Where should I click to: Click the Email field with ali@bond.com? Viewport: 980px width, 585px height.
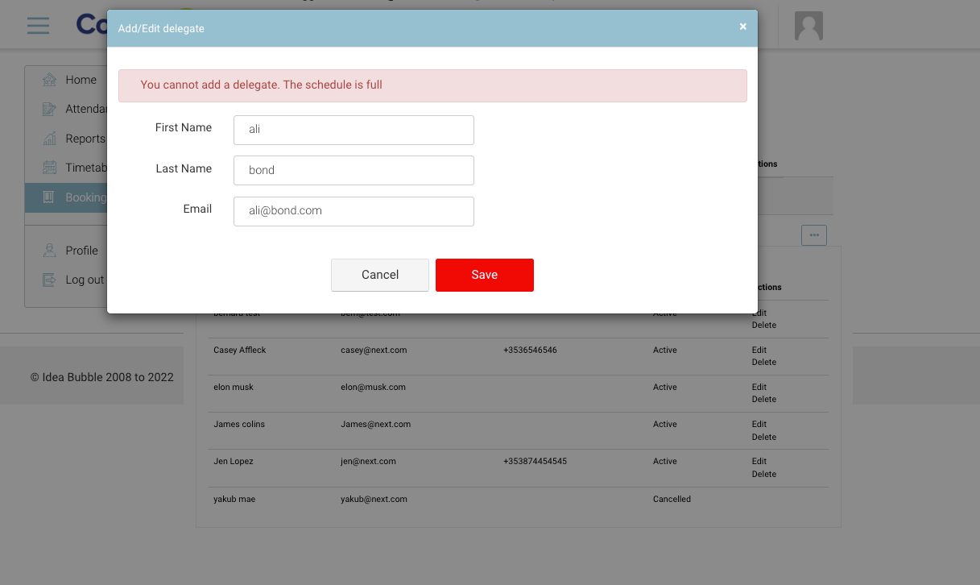(354, 211)
